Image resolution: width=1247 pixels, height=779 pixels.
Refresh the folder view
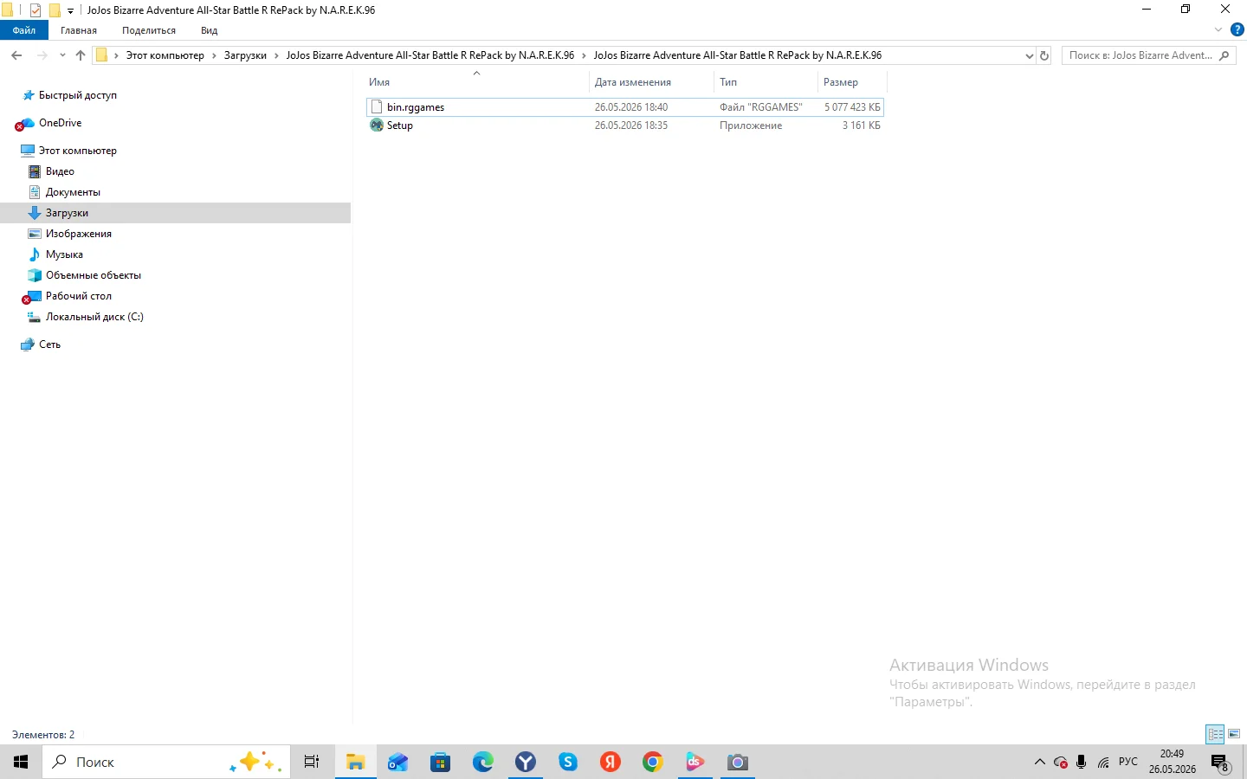tap(1044, 55)
